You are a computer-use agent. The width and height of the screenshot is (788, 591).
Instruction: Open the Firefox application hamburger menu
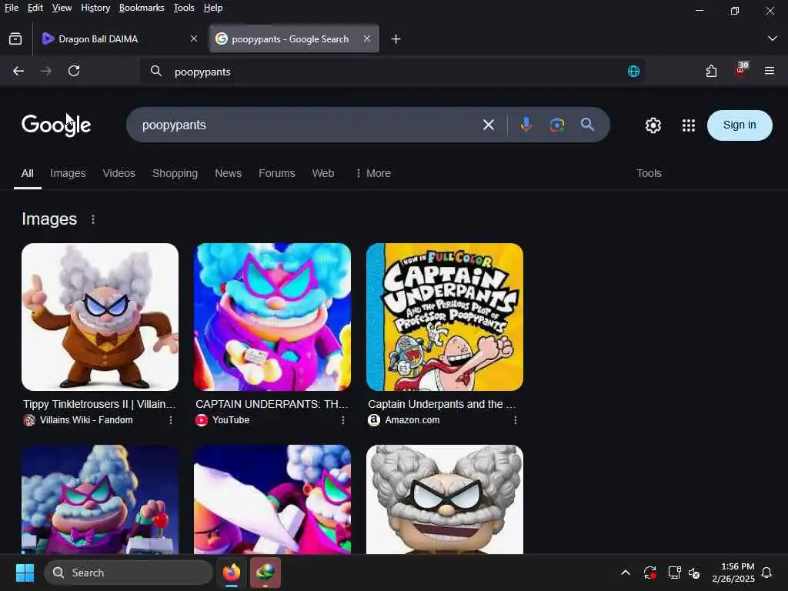click(770, 71)
